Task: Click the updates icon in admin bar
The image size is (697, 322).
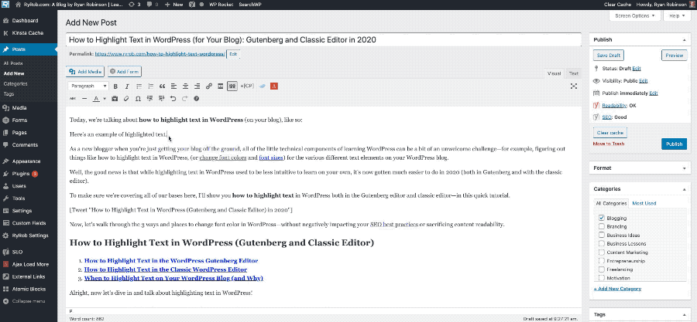Action: 134,4
